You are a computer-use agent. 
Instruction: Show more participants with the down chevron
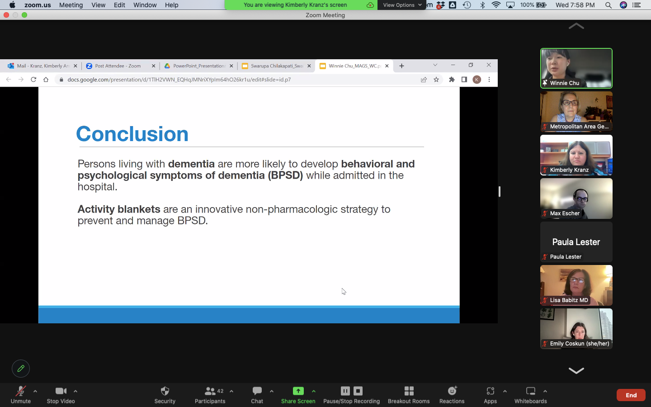[x=576, y=370]
